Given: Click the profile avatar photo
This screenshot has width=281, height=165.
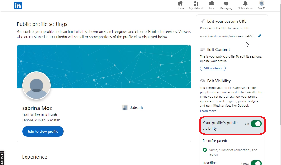Looking at the screenshot, I should point(36,86).
